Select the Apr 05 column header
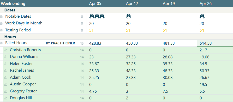Image resolution: width=233 pixels, height=102 pixels. 95,4
